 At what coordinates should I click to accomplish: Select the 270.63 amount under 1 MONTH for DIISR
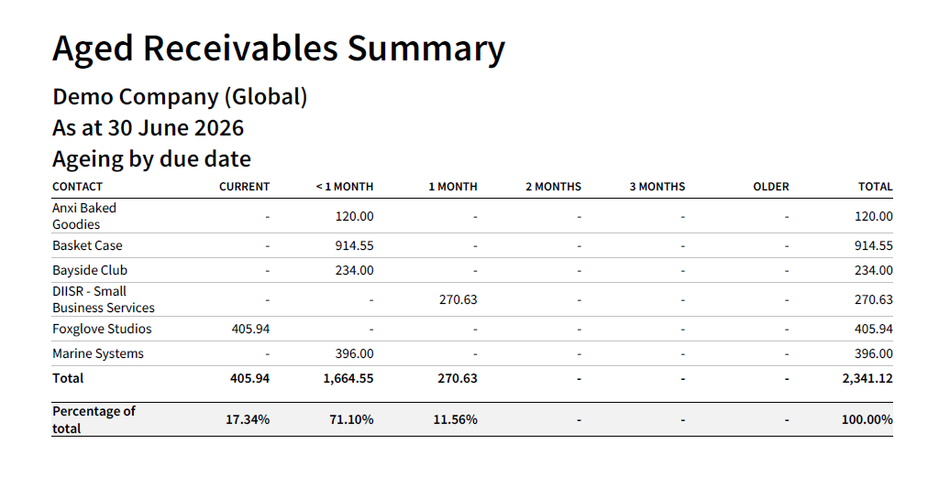[x=458, y=299]
